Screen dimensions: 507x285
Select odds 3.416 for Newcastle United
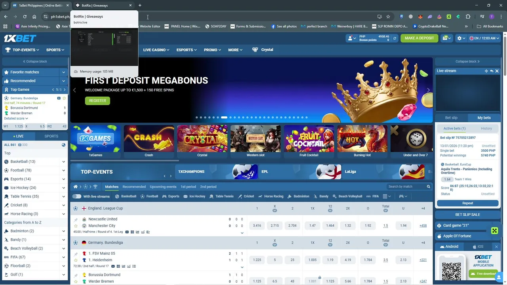pyautogui.click(x=257, y=226)
